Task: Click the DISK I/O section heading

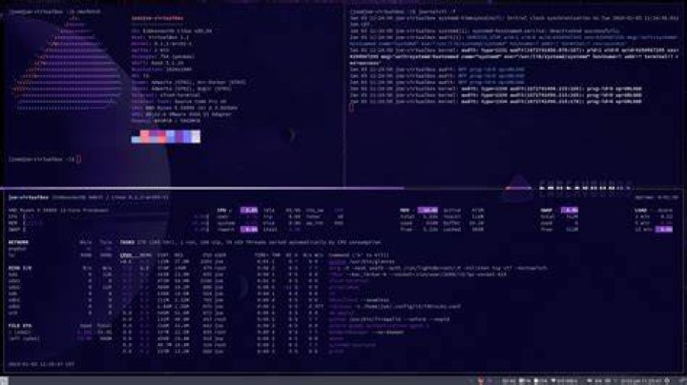Action: point(20,268)
